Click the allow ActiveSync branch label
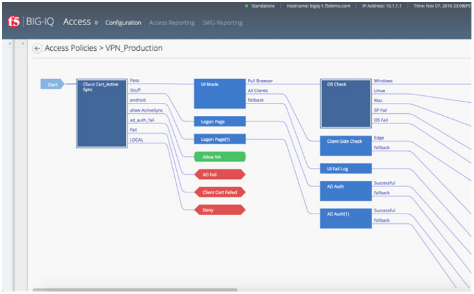 click(x=146, y=110)
